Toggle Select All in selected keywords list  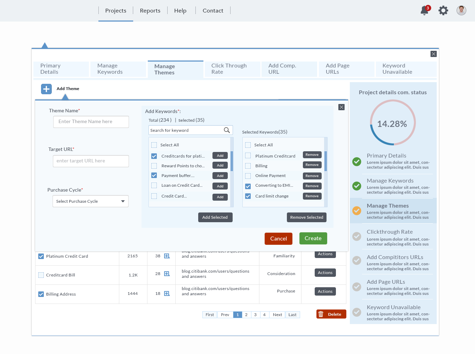coord(248,145)
